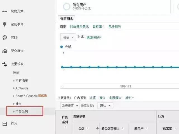The image size is (179, 134).
Task: Click the 受众群体 audience people icon
Action: point(4,51)
